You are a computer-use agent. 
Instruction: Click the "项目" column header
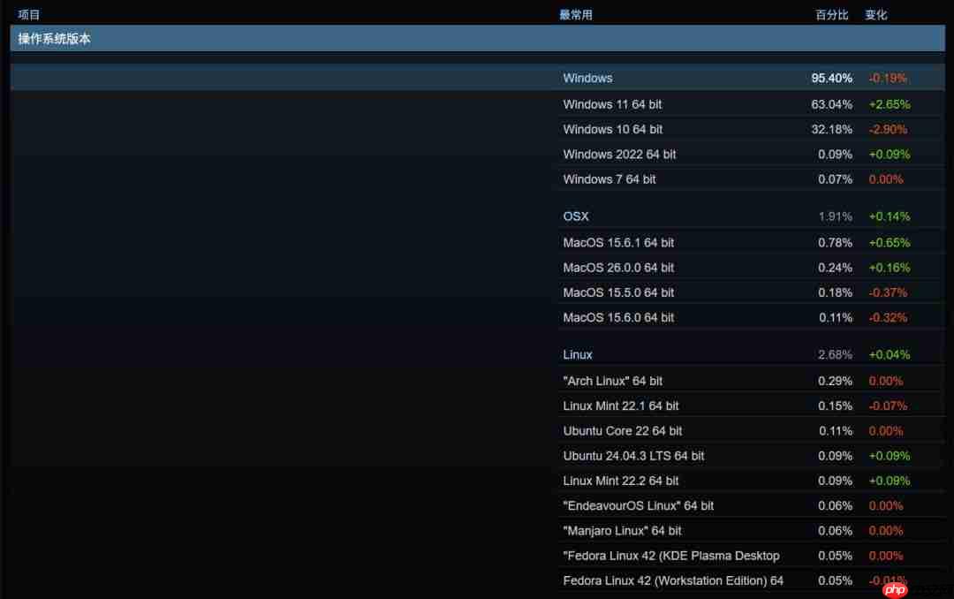point(28,14)
